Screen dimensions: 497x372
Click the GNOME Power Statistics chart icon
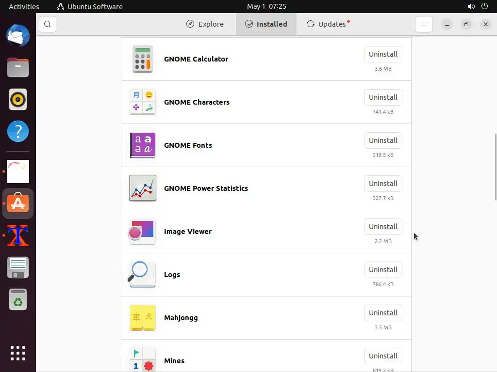point(143,188)
